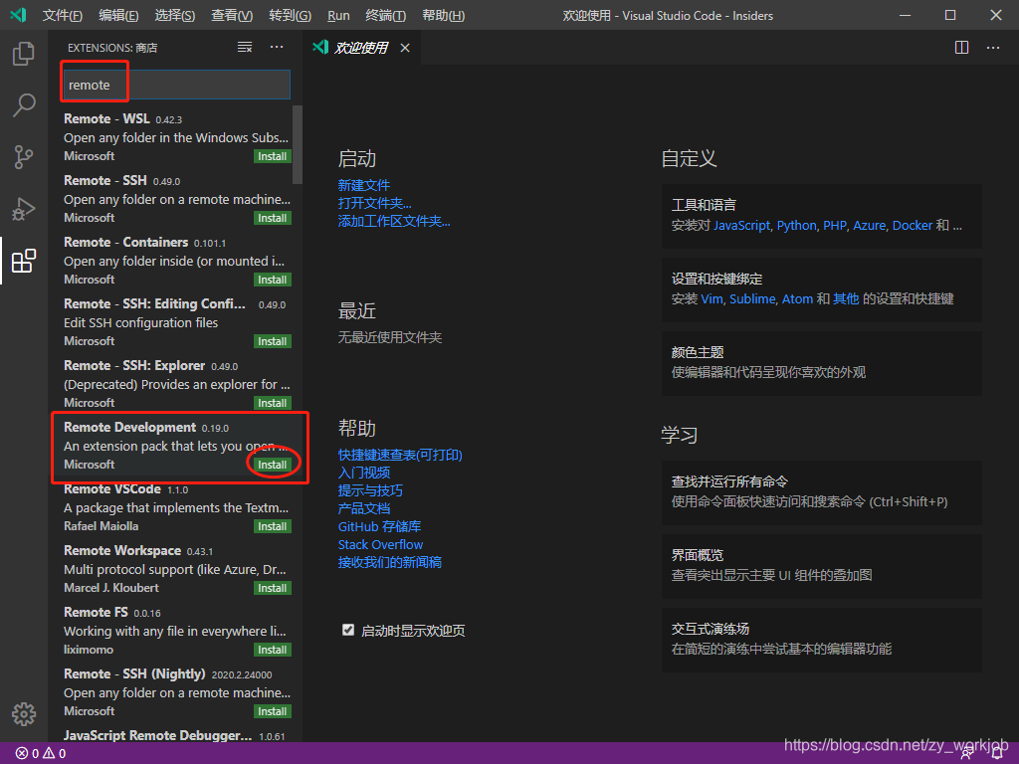Viewport: 1019px width, 764px height.
Task: Install Remote - SSH (Nightly) extension
Action: click(x=273, y=712)
